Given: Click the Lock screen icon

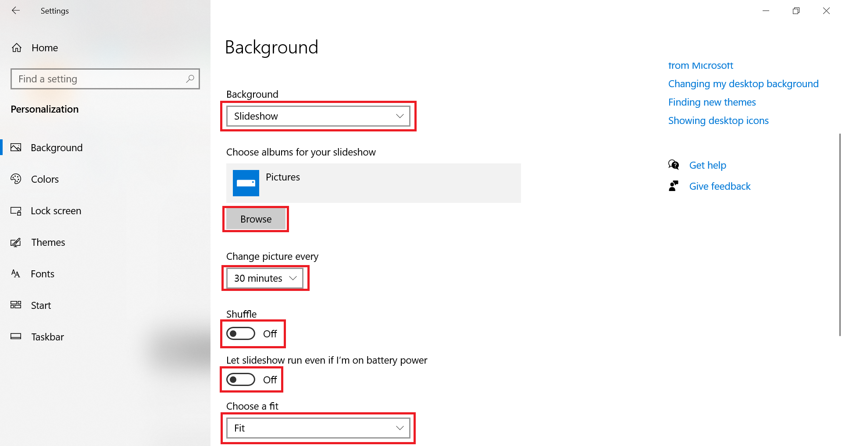Looking at the screenshot, I should click(x=16, y=211).
